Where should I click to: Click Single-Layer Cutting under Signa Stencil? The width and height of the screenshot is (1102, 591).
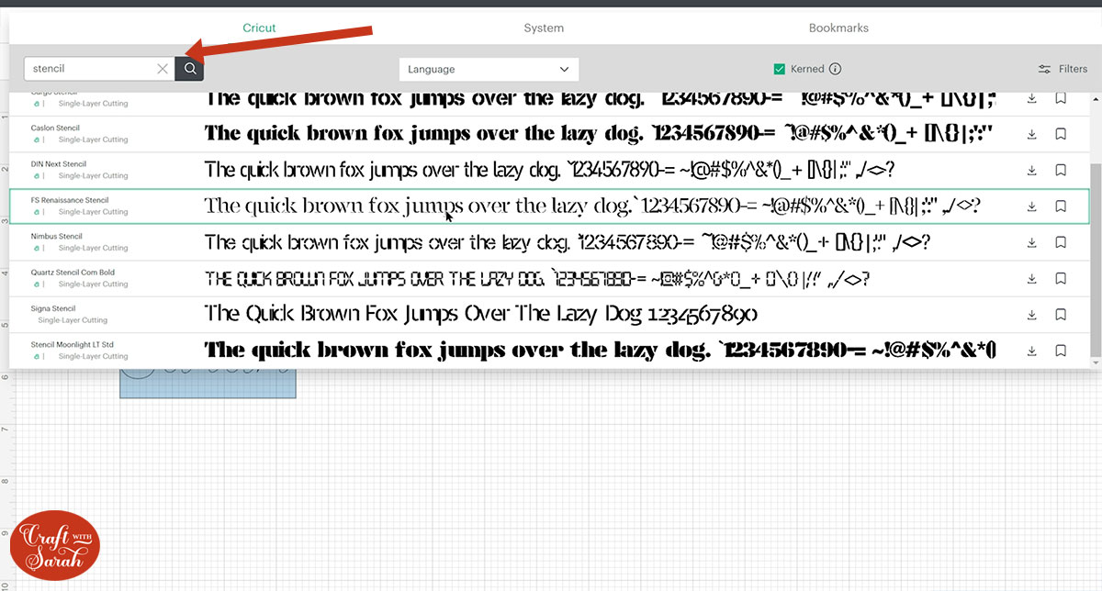tap(73, 320)
